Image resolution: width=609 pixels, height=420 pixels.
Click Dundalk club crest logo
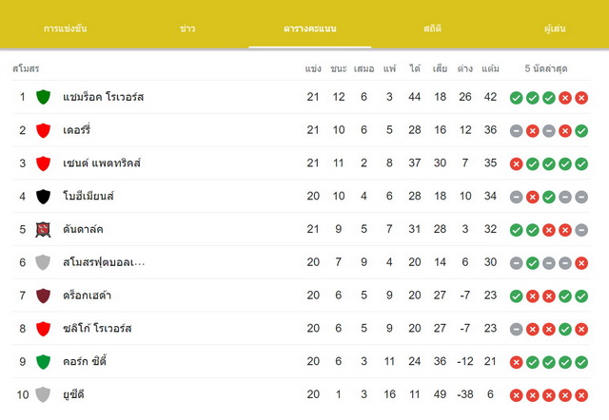(43, 229)
